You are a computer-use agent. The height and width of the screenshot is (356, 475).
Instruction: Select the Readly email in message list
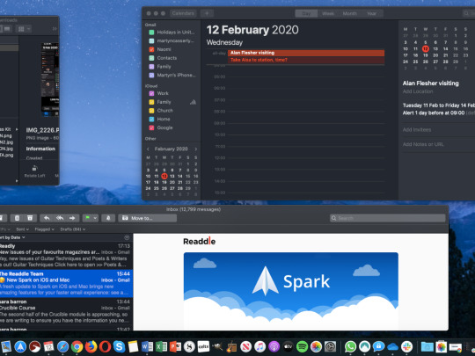tap(66, 256)
